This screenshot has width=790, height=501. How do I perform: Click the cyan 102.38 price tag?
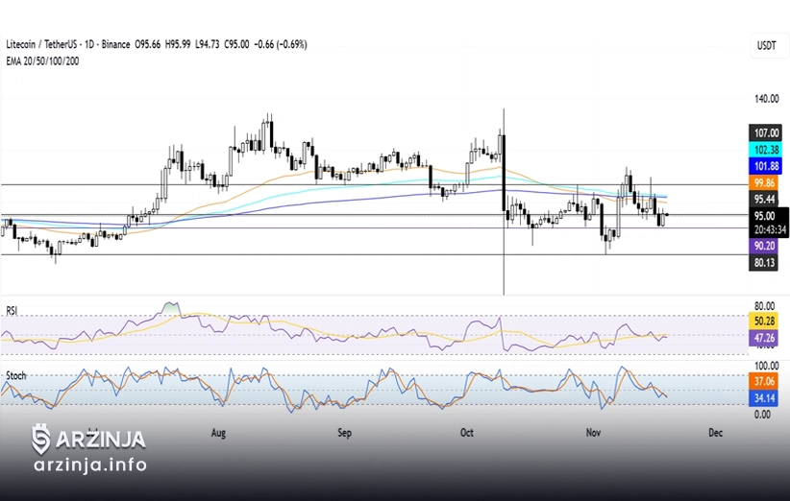click(x=767, y=150)
